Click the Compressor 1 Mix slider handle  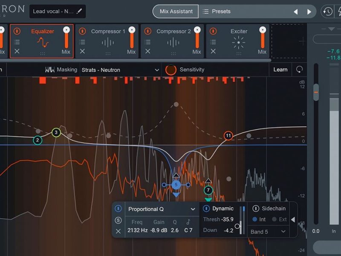[x=132, y=30]
